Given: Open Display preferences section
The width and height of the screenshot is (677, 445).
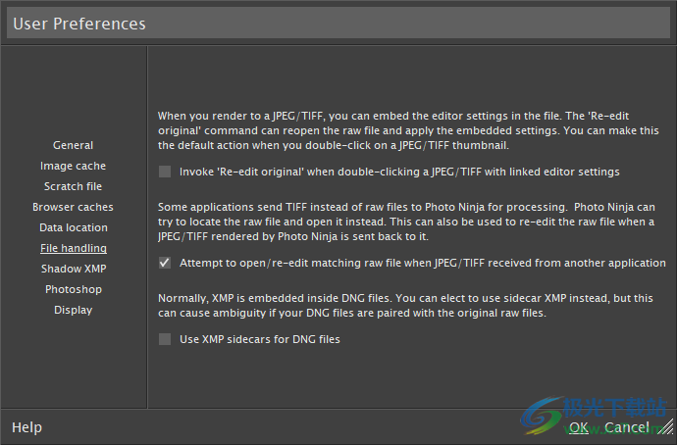Looking at the screenshot, I should [x=73, y=310].
